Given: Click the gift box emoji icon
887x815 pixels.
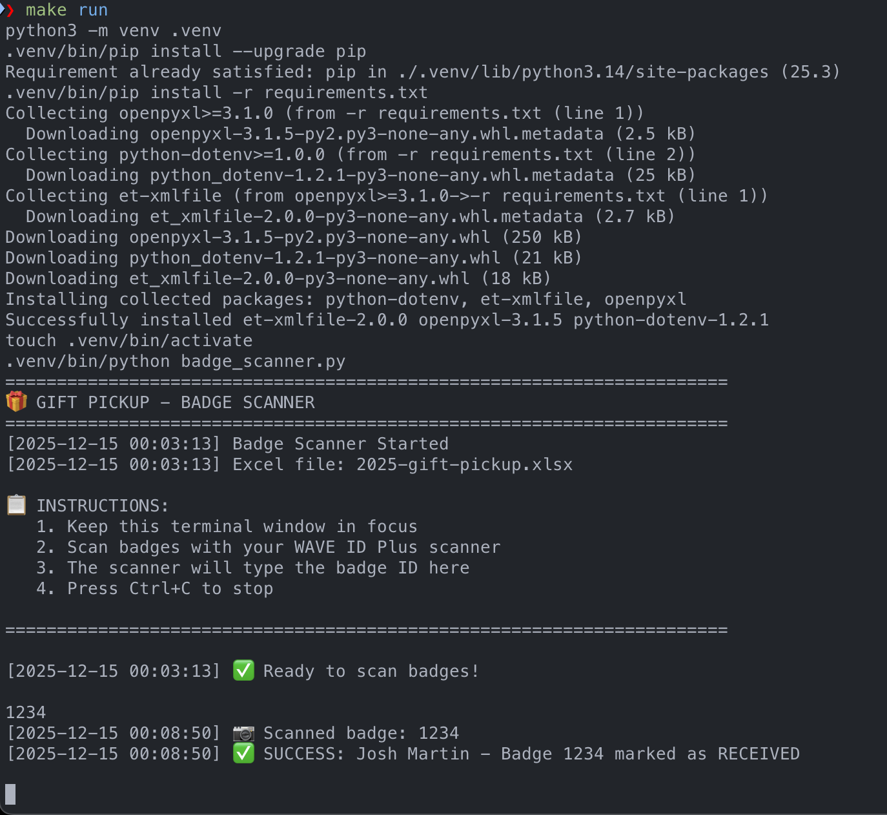Looking at the screenshot, I should [16, 402].
